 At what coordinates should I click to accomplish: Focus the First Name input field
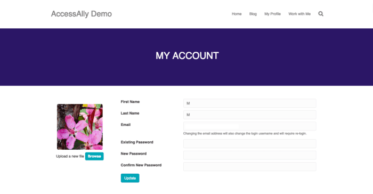tap(249, 103)
